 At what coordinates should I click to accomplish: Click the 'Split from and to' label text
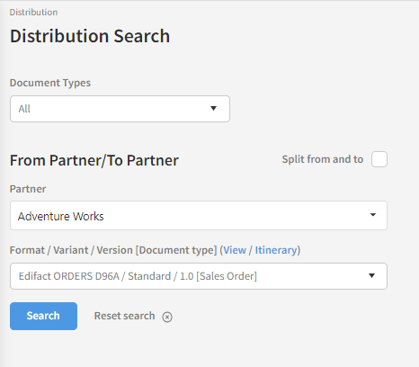tap(323, 159)
